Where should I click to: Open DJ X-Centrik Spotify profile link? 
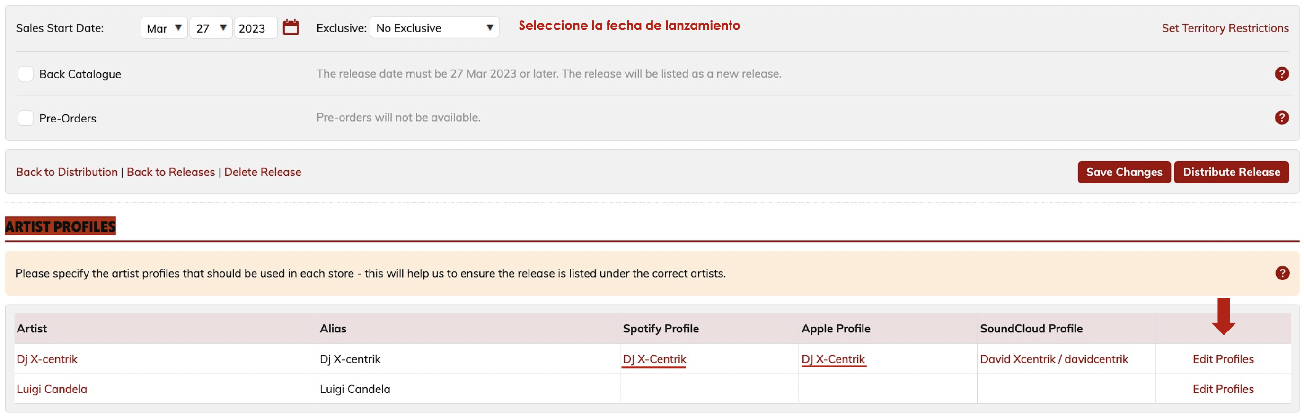pyautogui.click(x=654, y=359)
